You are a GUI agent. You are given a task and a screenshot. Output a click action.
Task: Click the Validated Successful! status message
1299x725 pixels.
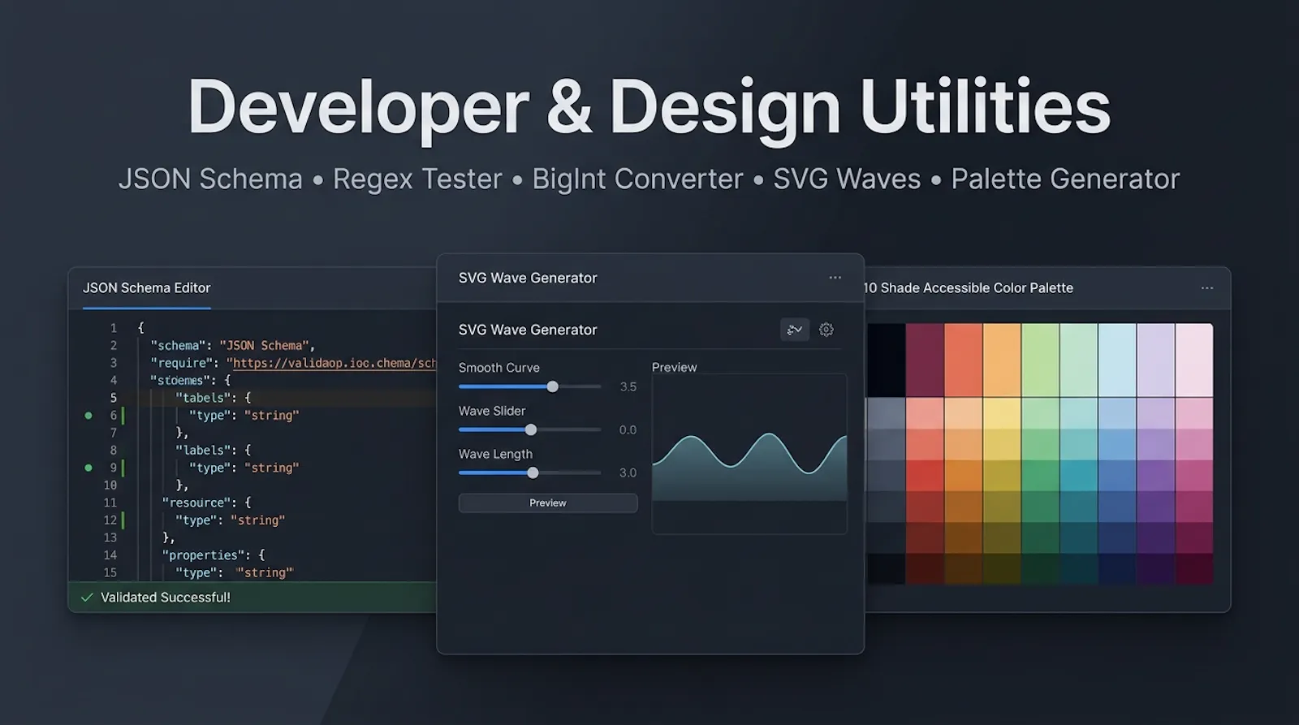click(x=166, y=598)
